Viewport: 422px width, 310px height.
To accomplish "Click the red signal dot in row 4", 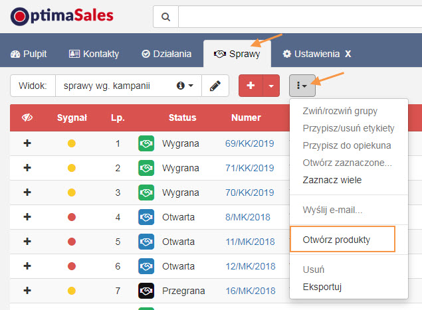I will pyautogui.click(x=72, y=217).
